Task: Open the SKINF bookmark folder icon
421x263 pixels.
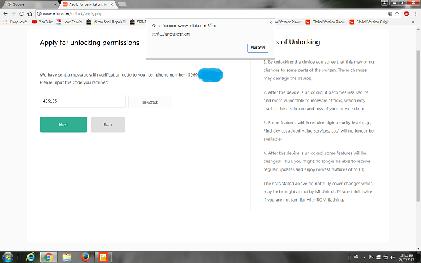Action: coord(132,22)
